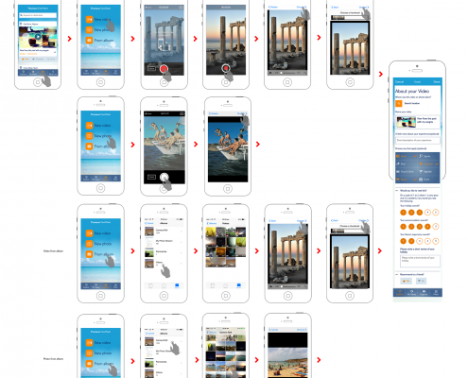Tap the red record button on the camera screen
The width and height of the screenshot is (468, 378).
pos(164,69)
